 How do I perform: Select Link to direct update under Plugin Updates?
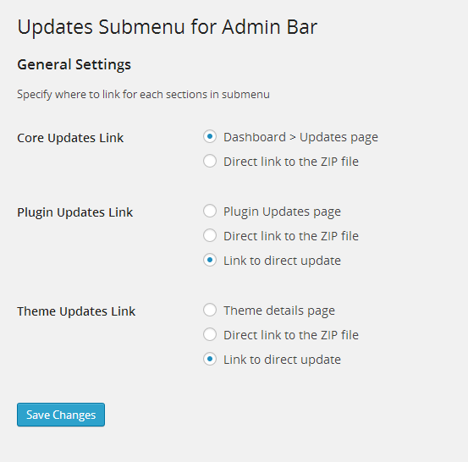pos(210,260)
